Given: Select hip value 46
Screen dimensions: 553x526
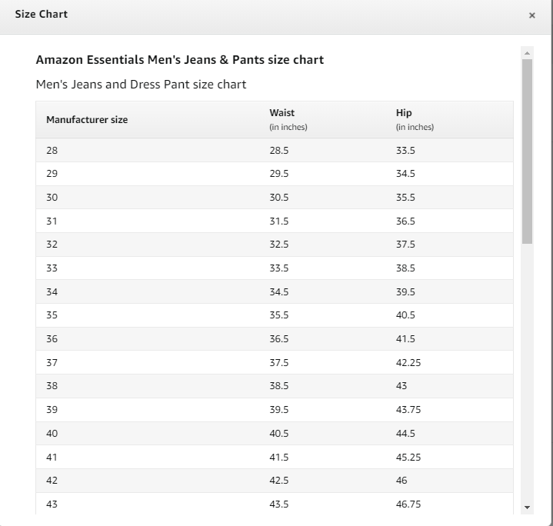Looking at the screenshot, I should pyautogui.click(x=401, y=480).
